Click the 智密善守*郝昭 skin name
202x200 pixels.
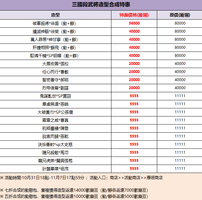point(55,80)
